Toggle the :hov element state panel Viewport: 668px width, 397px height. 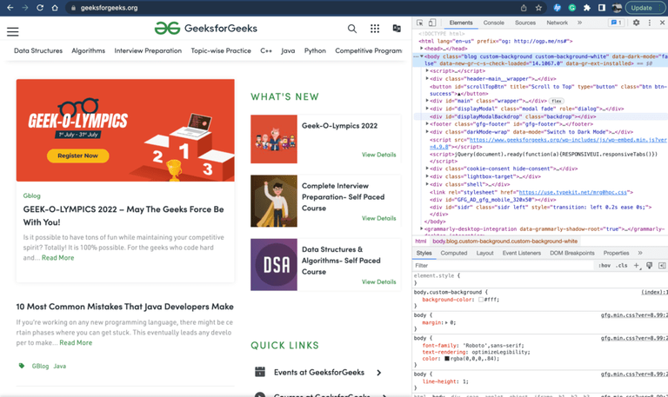click(605, 266)
